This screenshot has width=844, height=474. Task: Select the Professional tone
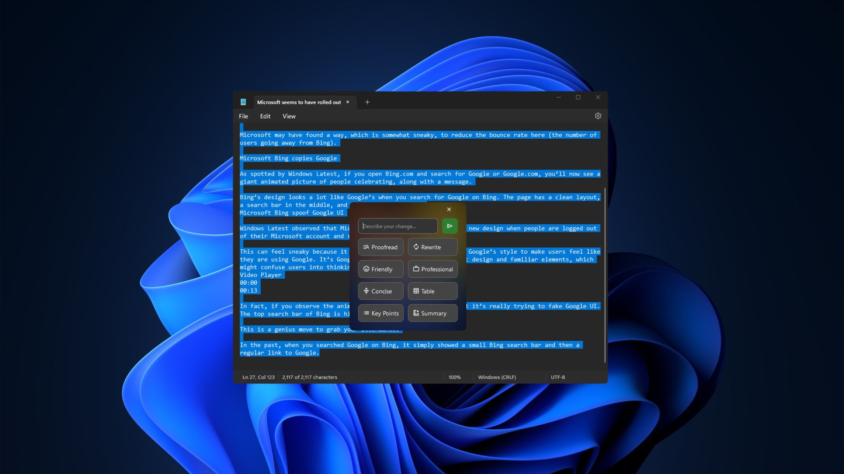click(432, 269)
